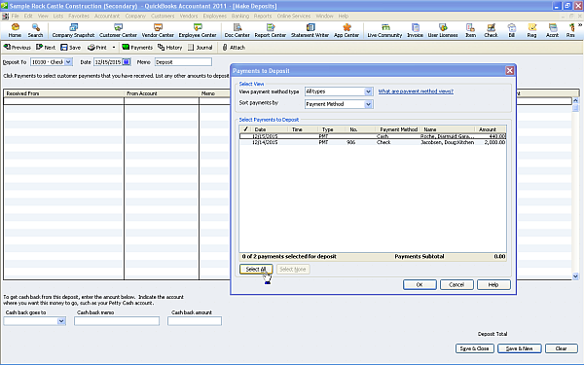Click into the Memo field
The height and width of the screenshot is (365, 584).
pos(183,62)
